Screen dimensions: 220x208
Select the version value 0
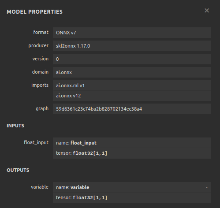click(132, 59)
